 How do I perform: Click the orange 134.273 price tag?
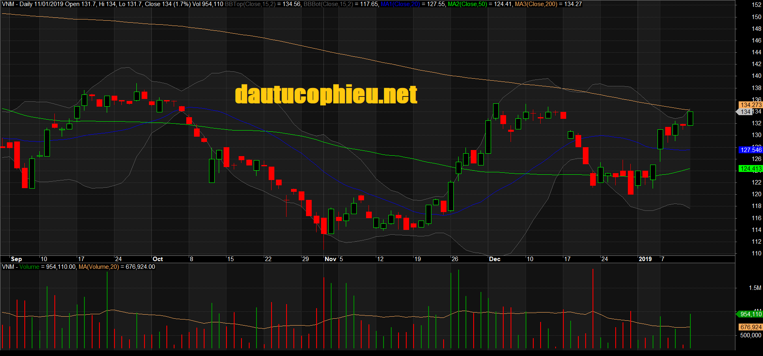[750, 105]
